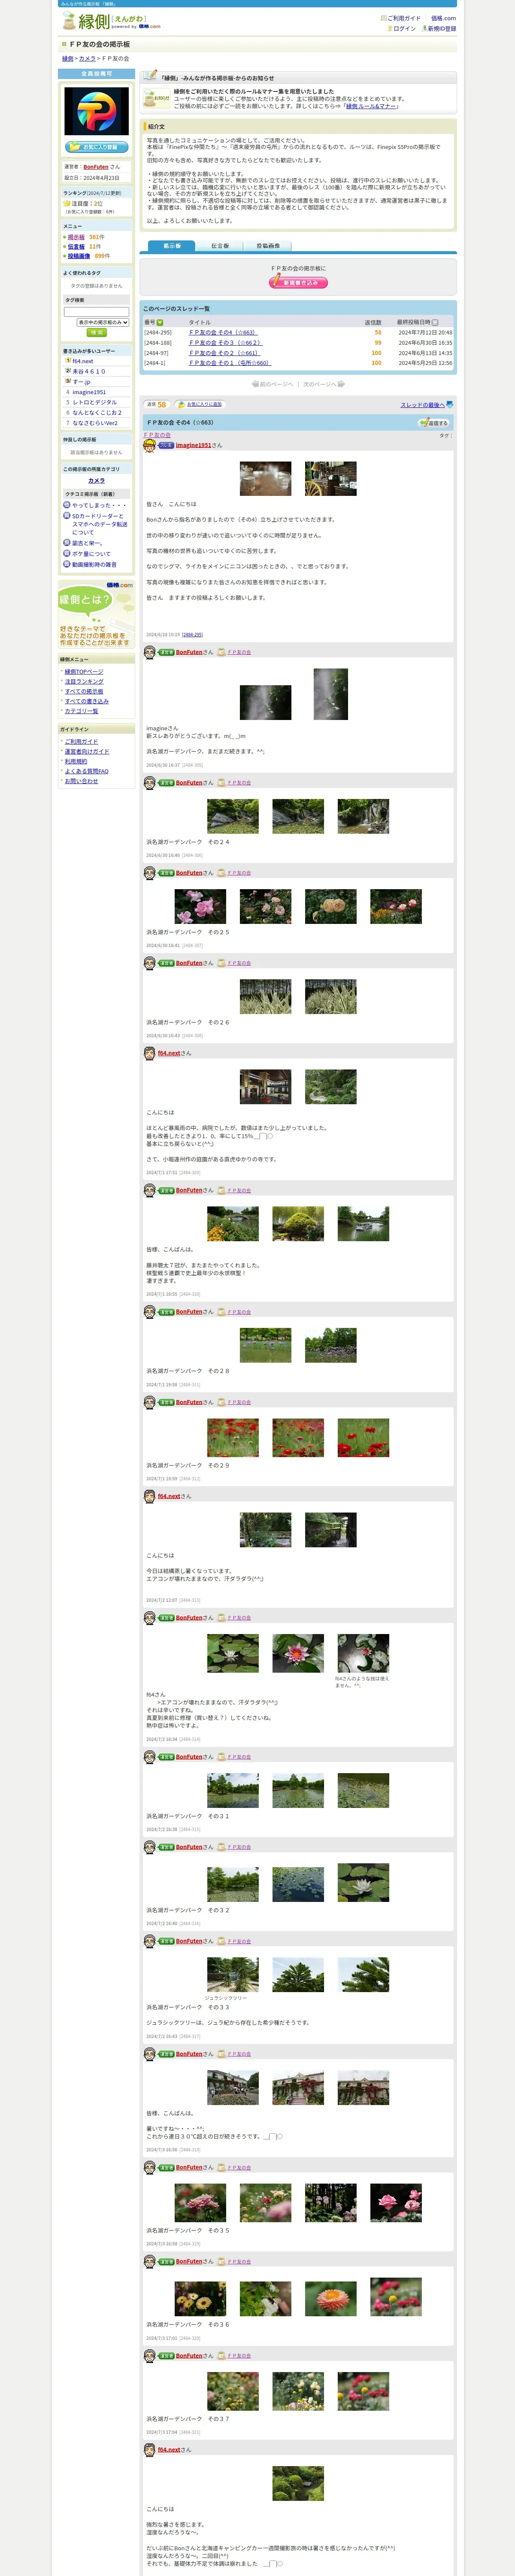The width and height of the screenshot is (515, 2576).
Task: Open f64.next profile link on 2024/7/1 post
Action: tap(169, 1053)
